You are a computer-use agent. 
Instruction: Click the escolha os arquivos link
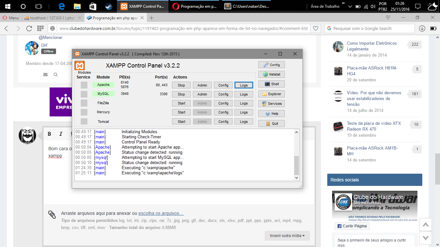coord(161,213)
